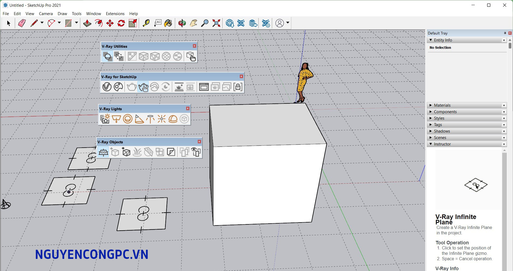Open the V-Ray Asset Editor

(x=107, y=87)
